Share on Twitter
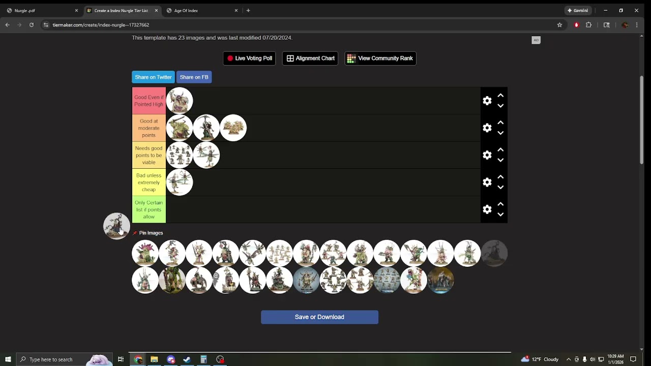This screenshot has height=366, width=651. click(x=153, y=77)
